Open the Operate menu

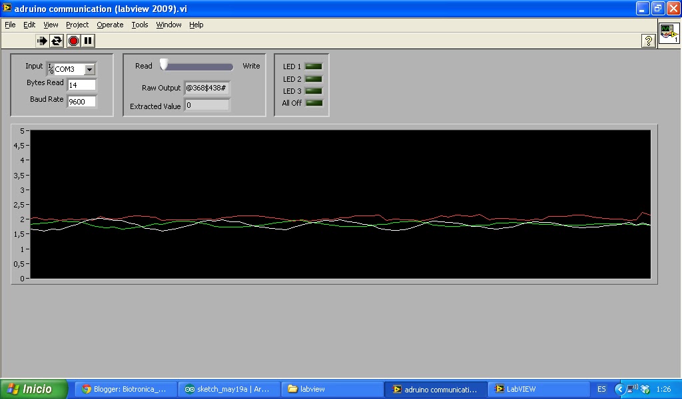tap(110, 25)
